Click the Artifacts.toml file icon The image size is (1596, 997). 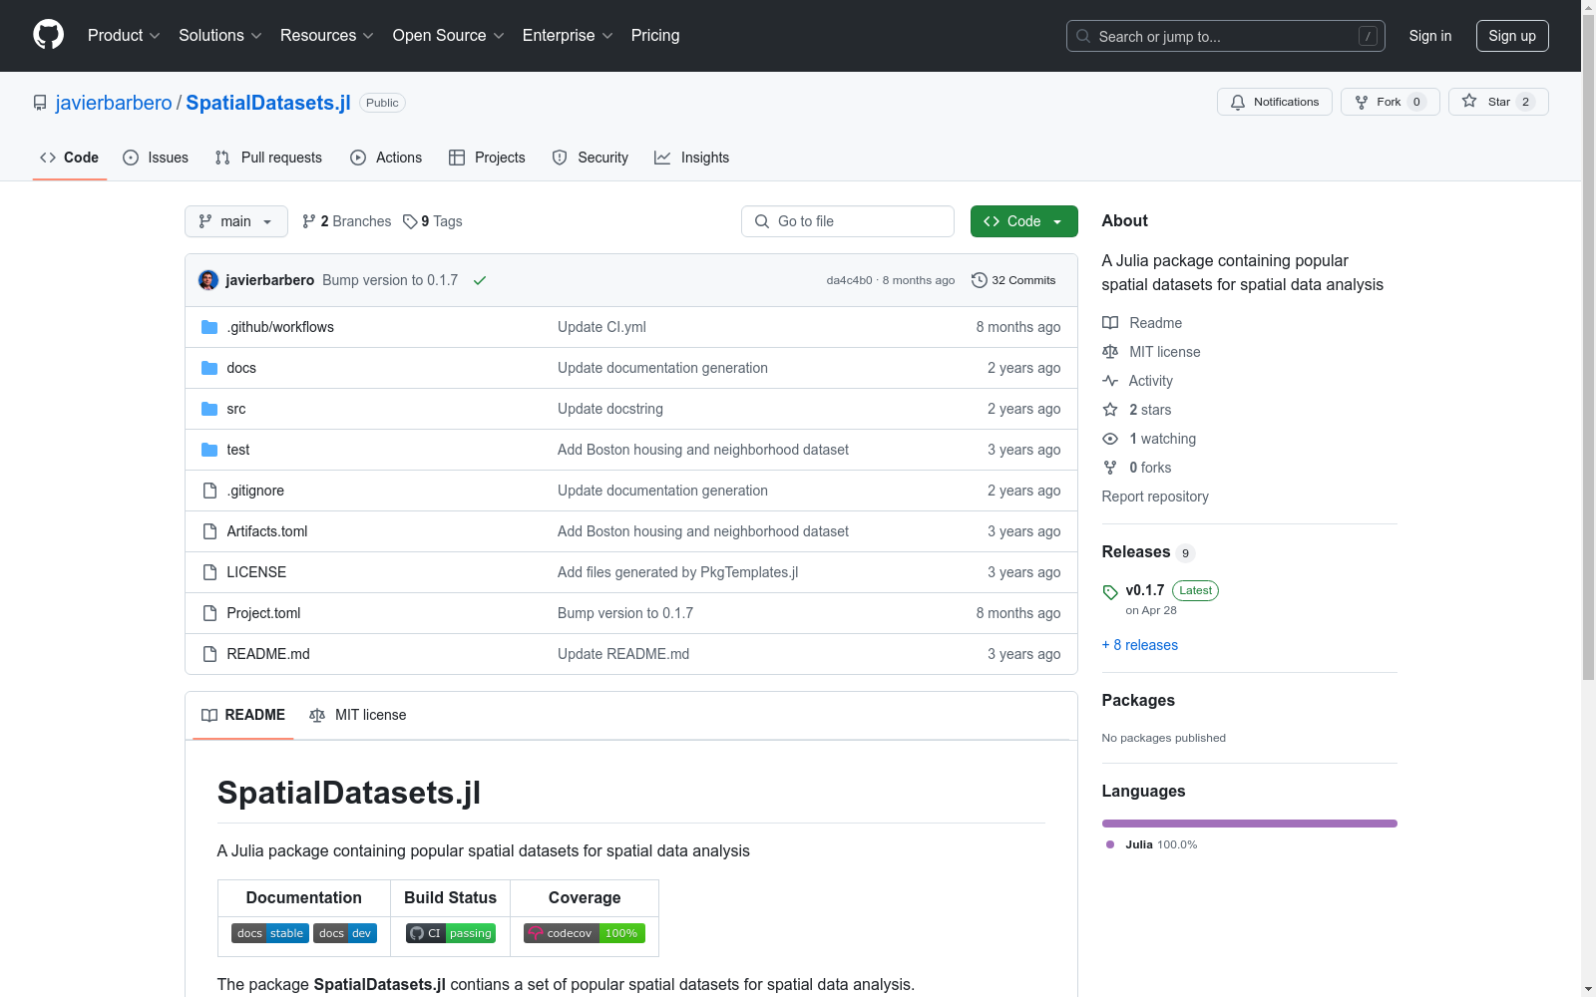209,531
